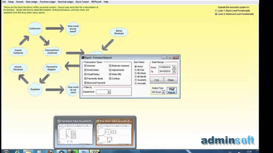Viewport: 273px width, 153px height.
Task: Open the Exit menu
Action: pyautogui.click(x=4, y=2)
